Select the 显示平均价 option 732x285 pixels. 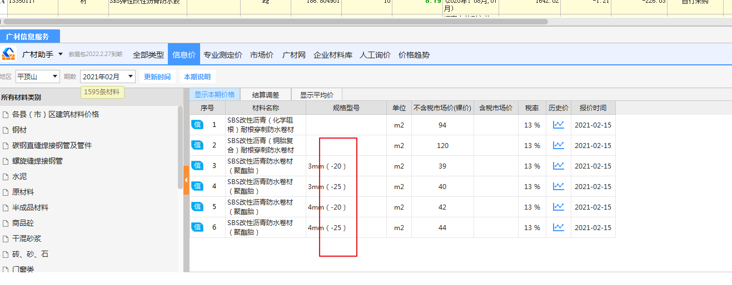click(x=316, y=94)
